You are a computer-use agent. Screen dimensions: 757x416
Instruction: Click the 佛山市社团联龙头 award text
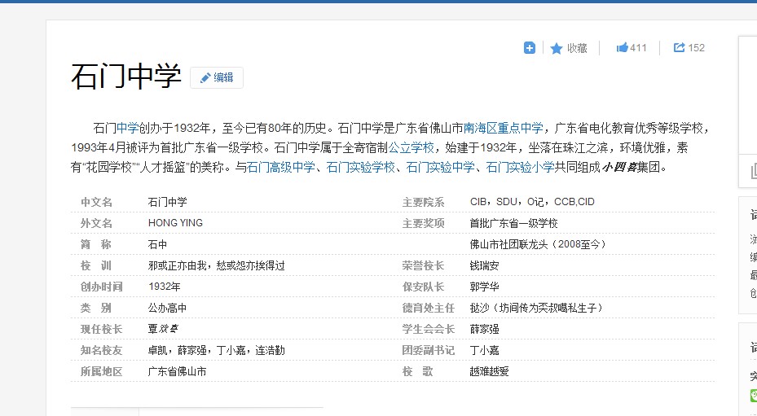click(537, 245)
